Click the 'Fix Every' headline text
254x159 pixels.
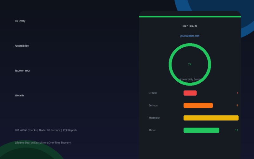(20, 21)
